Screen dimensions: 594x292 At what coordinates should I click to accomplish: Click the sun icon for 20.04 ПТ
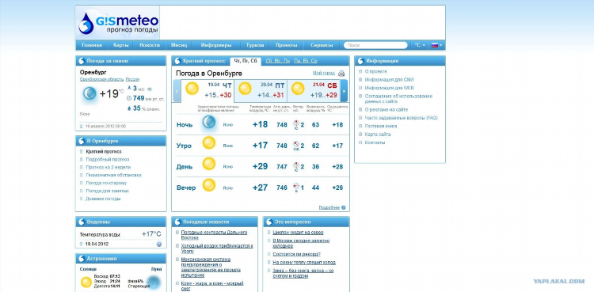(245, 89)
